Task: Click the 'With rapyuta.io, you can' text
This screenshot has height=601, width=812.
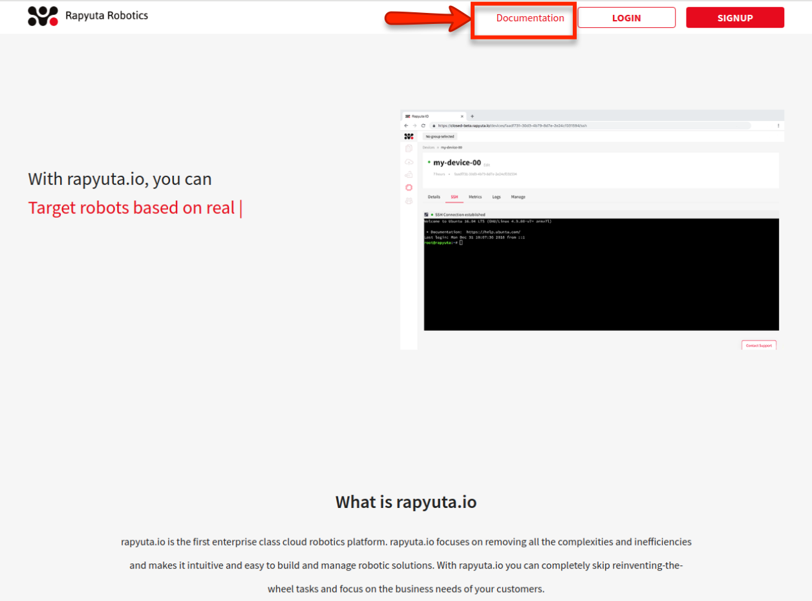Action: tap(120, 179)
